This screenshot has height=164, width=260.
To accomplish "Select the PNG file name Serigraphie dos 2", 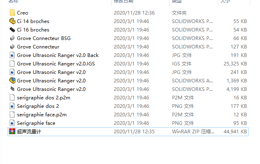I will [38, 106].
